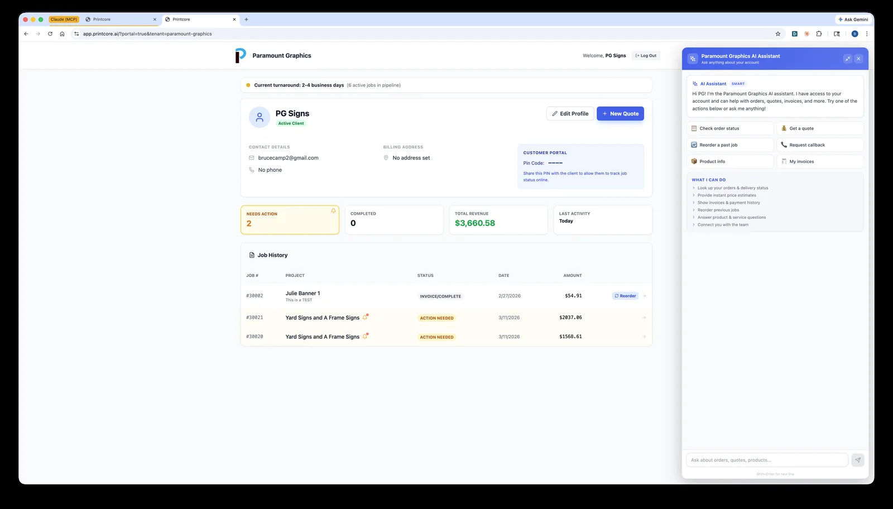Viewport: 893px width, 509px height.
Task: Click the Log Out button
Action: click(x=646, y=56)
